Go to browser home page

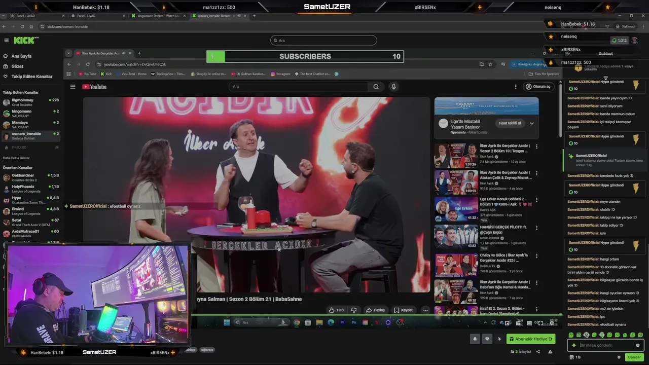(31, 26)
